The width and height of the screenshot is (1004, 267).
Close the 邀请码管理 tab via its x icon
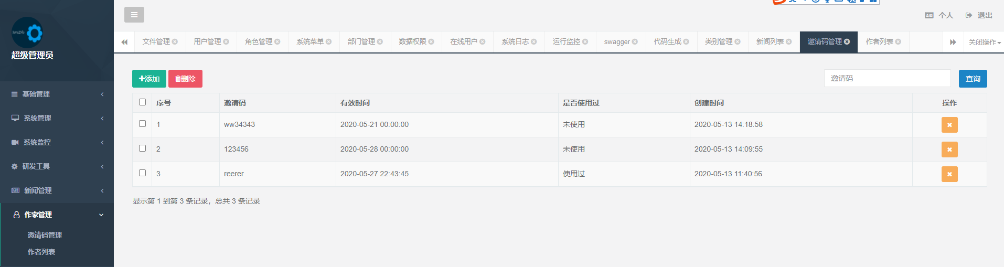[x=847, y=42]
